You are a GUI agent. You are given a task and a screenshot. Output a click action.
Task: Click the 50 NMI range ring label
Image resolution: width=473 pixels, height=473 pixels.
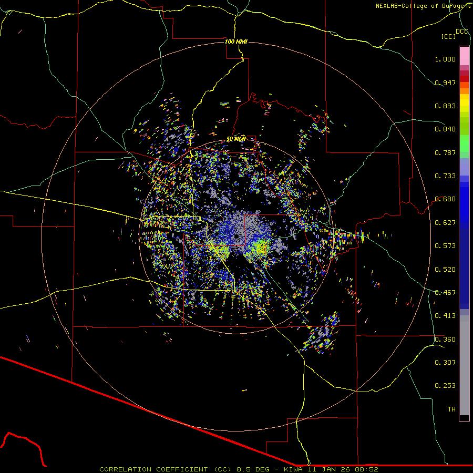pyautogui.click(x=236, y=139)
